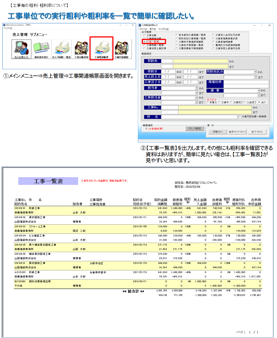277x338 pixels.
Task: Open the 実行(R) menu
Action: pyautogui.click(x=153, y=29)
